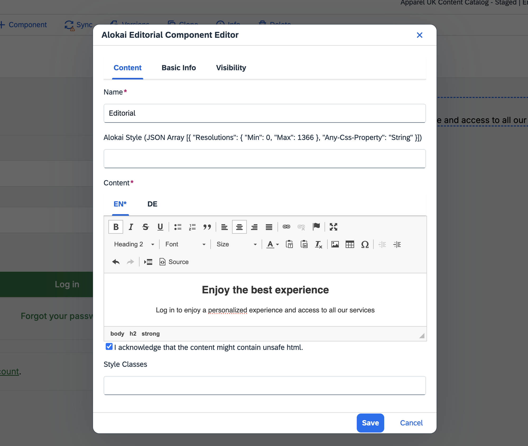Insert an image
Viewport: 528px width, 446px height.
click(x=335, y=244)
